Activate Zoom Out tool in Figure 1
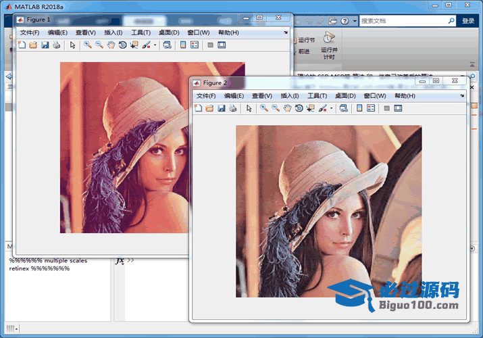 click(x=99, y=45)
